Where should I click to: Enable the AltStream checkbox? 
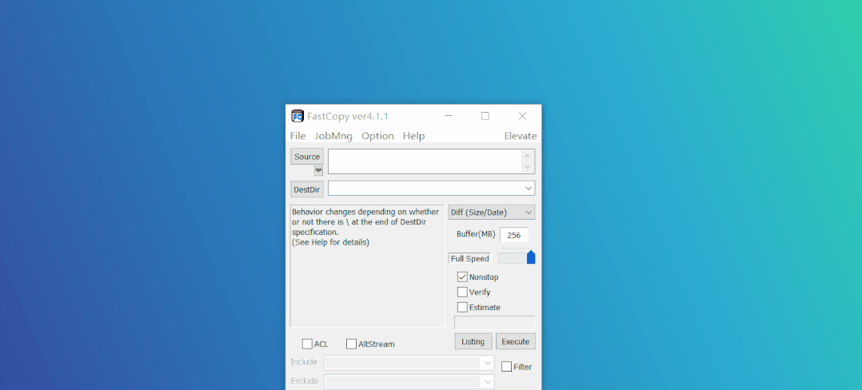click(351, 344)
